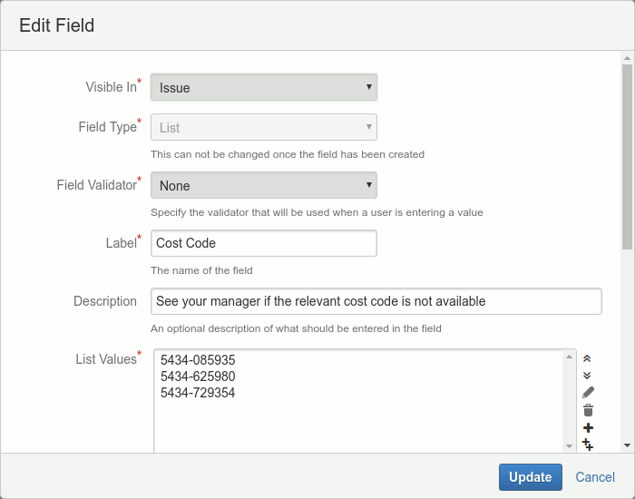Click the disabled Field Type dropdown

tap(263, 128)
